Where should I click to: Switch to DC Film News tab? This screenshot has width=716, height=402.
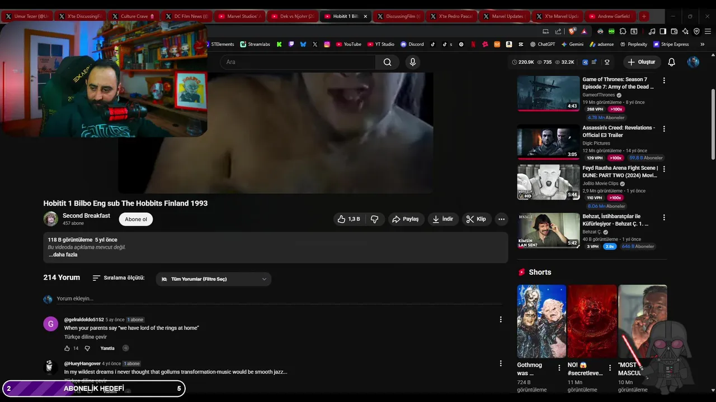pyautogui.click(x=187, y=16)
